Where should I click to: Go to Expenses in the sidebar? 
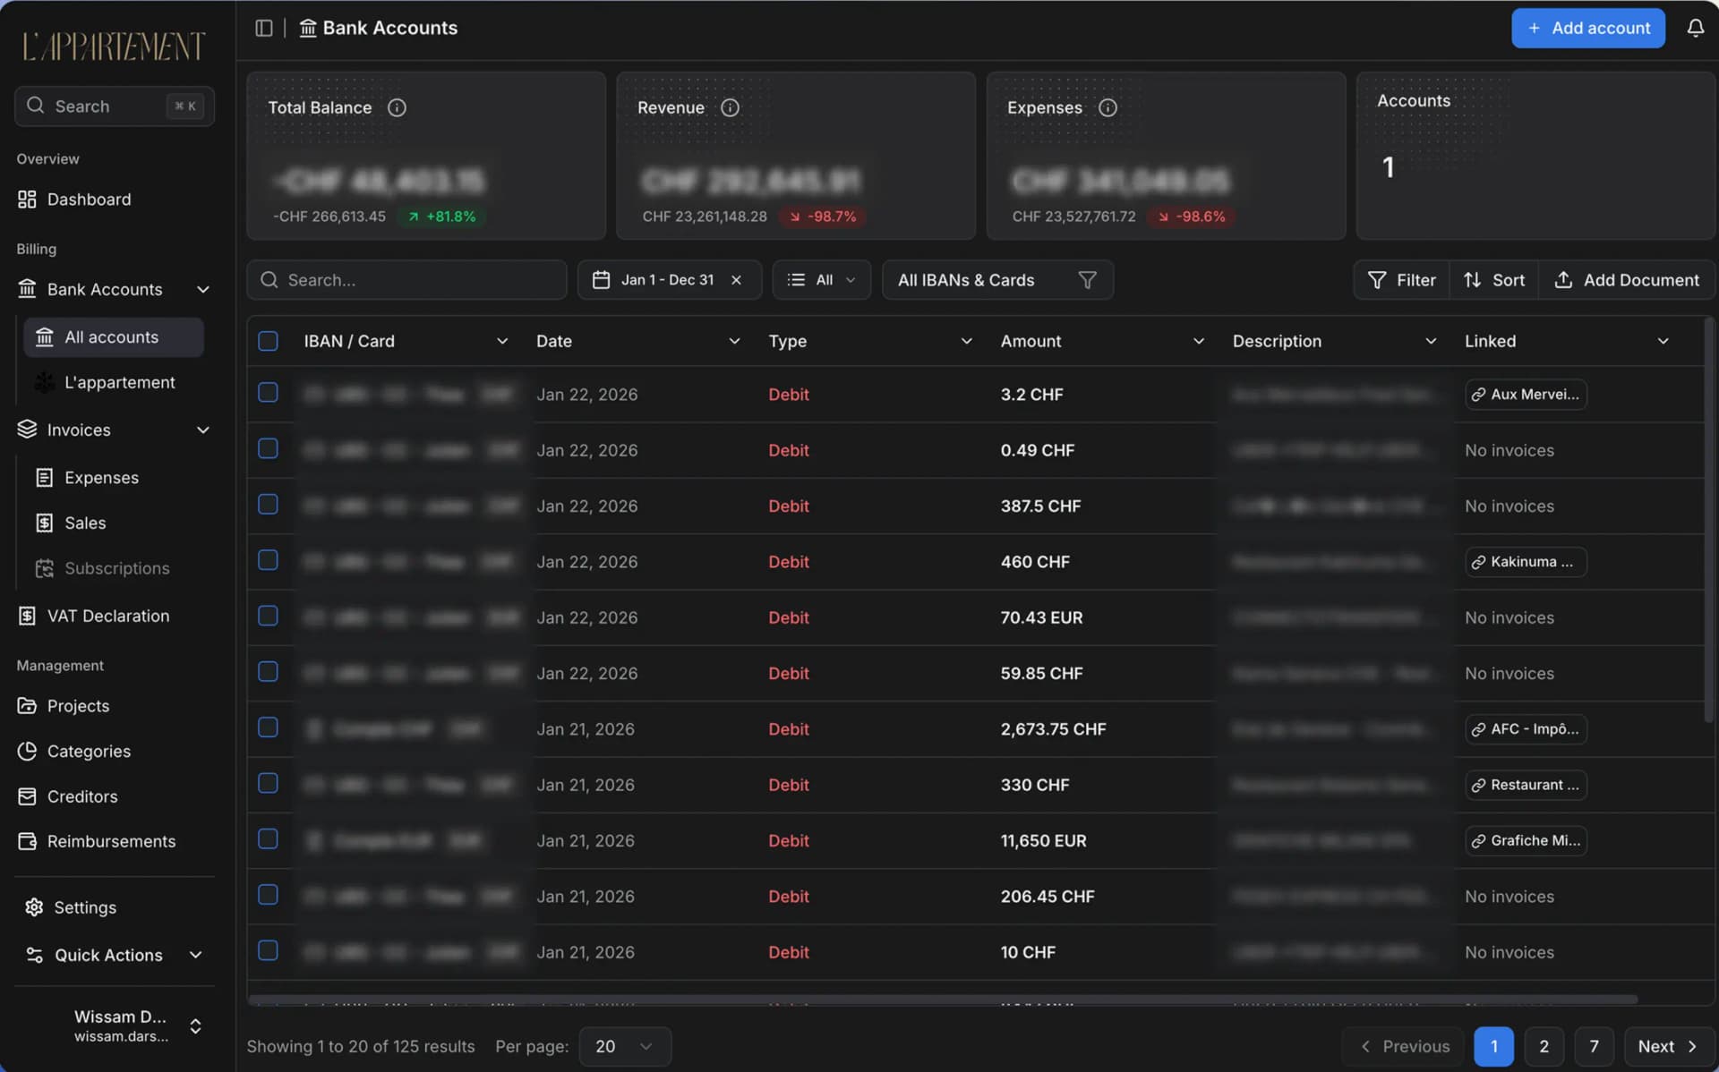101,478
